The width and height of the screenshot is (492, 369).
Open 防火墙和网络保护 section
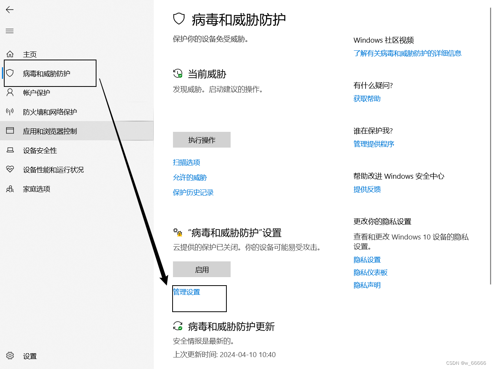[77, 112]
